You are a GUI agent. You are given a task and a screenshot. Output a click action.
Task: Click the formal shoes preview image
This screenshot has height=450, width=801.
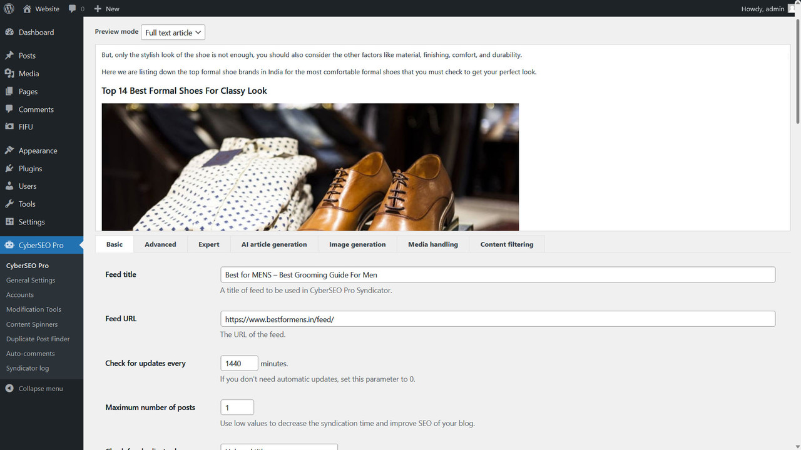pos(310,167)
